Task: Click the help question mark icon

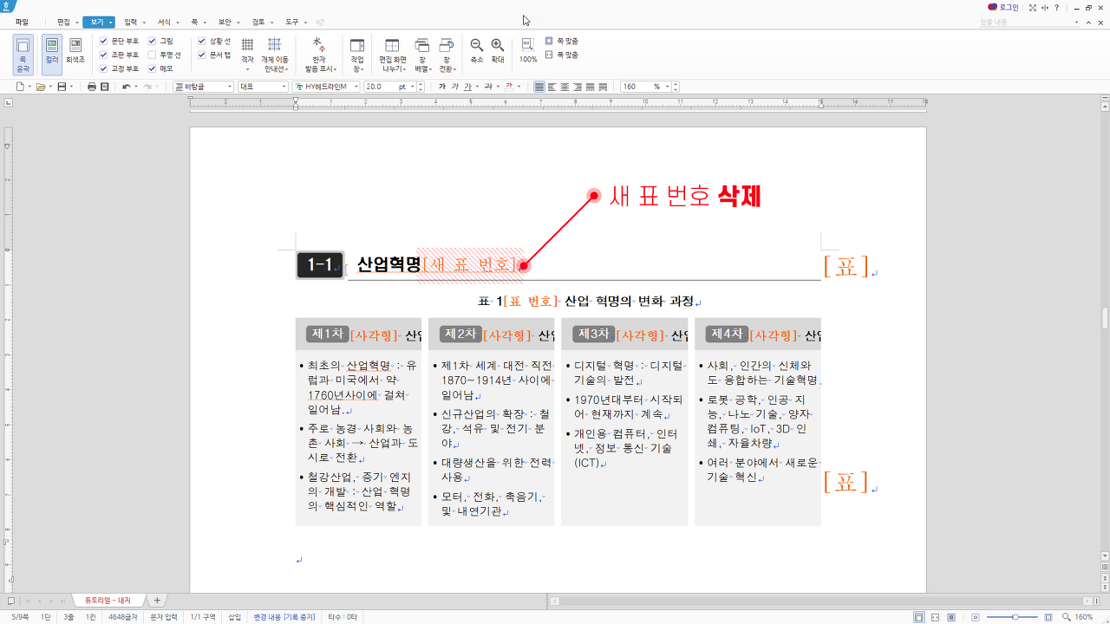Action: click(1056, 7)
